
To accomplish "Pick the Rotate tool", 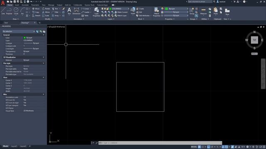I will [x=46, y=9].
